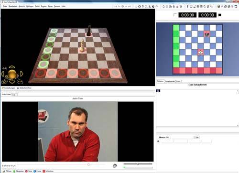
Task: Pause the video with the Pause button
Action: 37,171
